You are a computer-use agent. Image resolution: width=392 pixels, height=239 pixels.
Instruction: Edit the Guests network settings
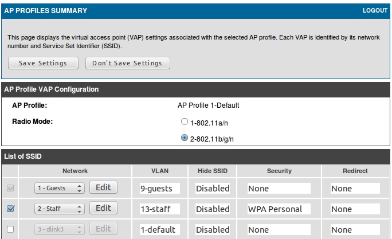coord(103,187)
